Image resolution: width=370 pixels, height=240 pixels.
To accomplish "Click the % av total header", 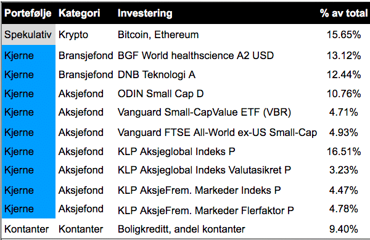I will 343,13.
